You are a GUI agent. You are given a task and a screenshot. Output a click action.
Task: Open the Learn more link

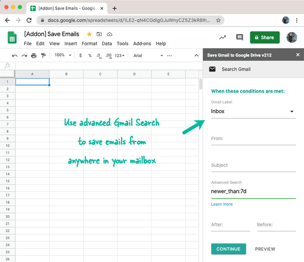tap(222, 204)
